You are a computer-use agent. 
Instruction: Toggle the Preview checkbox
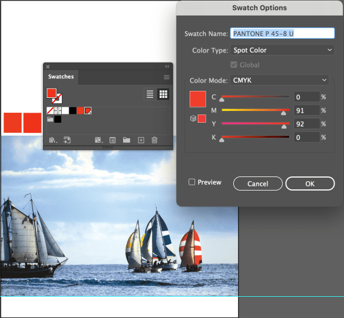(191, 182)
